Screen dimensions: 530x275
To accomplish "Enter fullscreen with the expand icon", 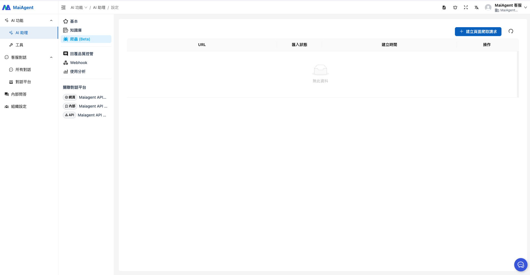I will pyautogui.click(x=466, y=7).
